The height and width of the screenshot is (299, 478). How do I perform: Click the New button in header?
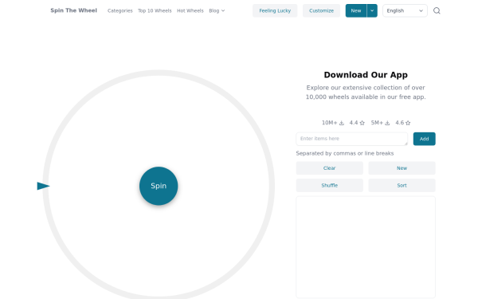pos(356,10)
